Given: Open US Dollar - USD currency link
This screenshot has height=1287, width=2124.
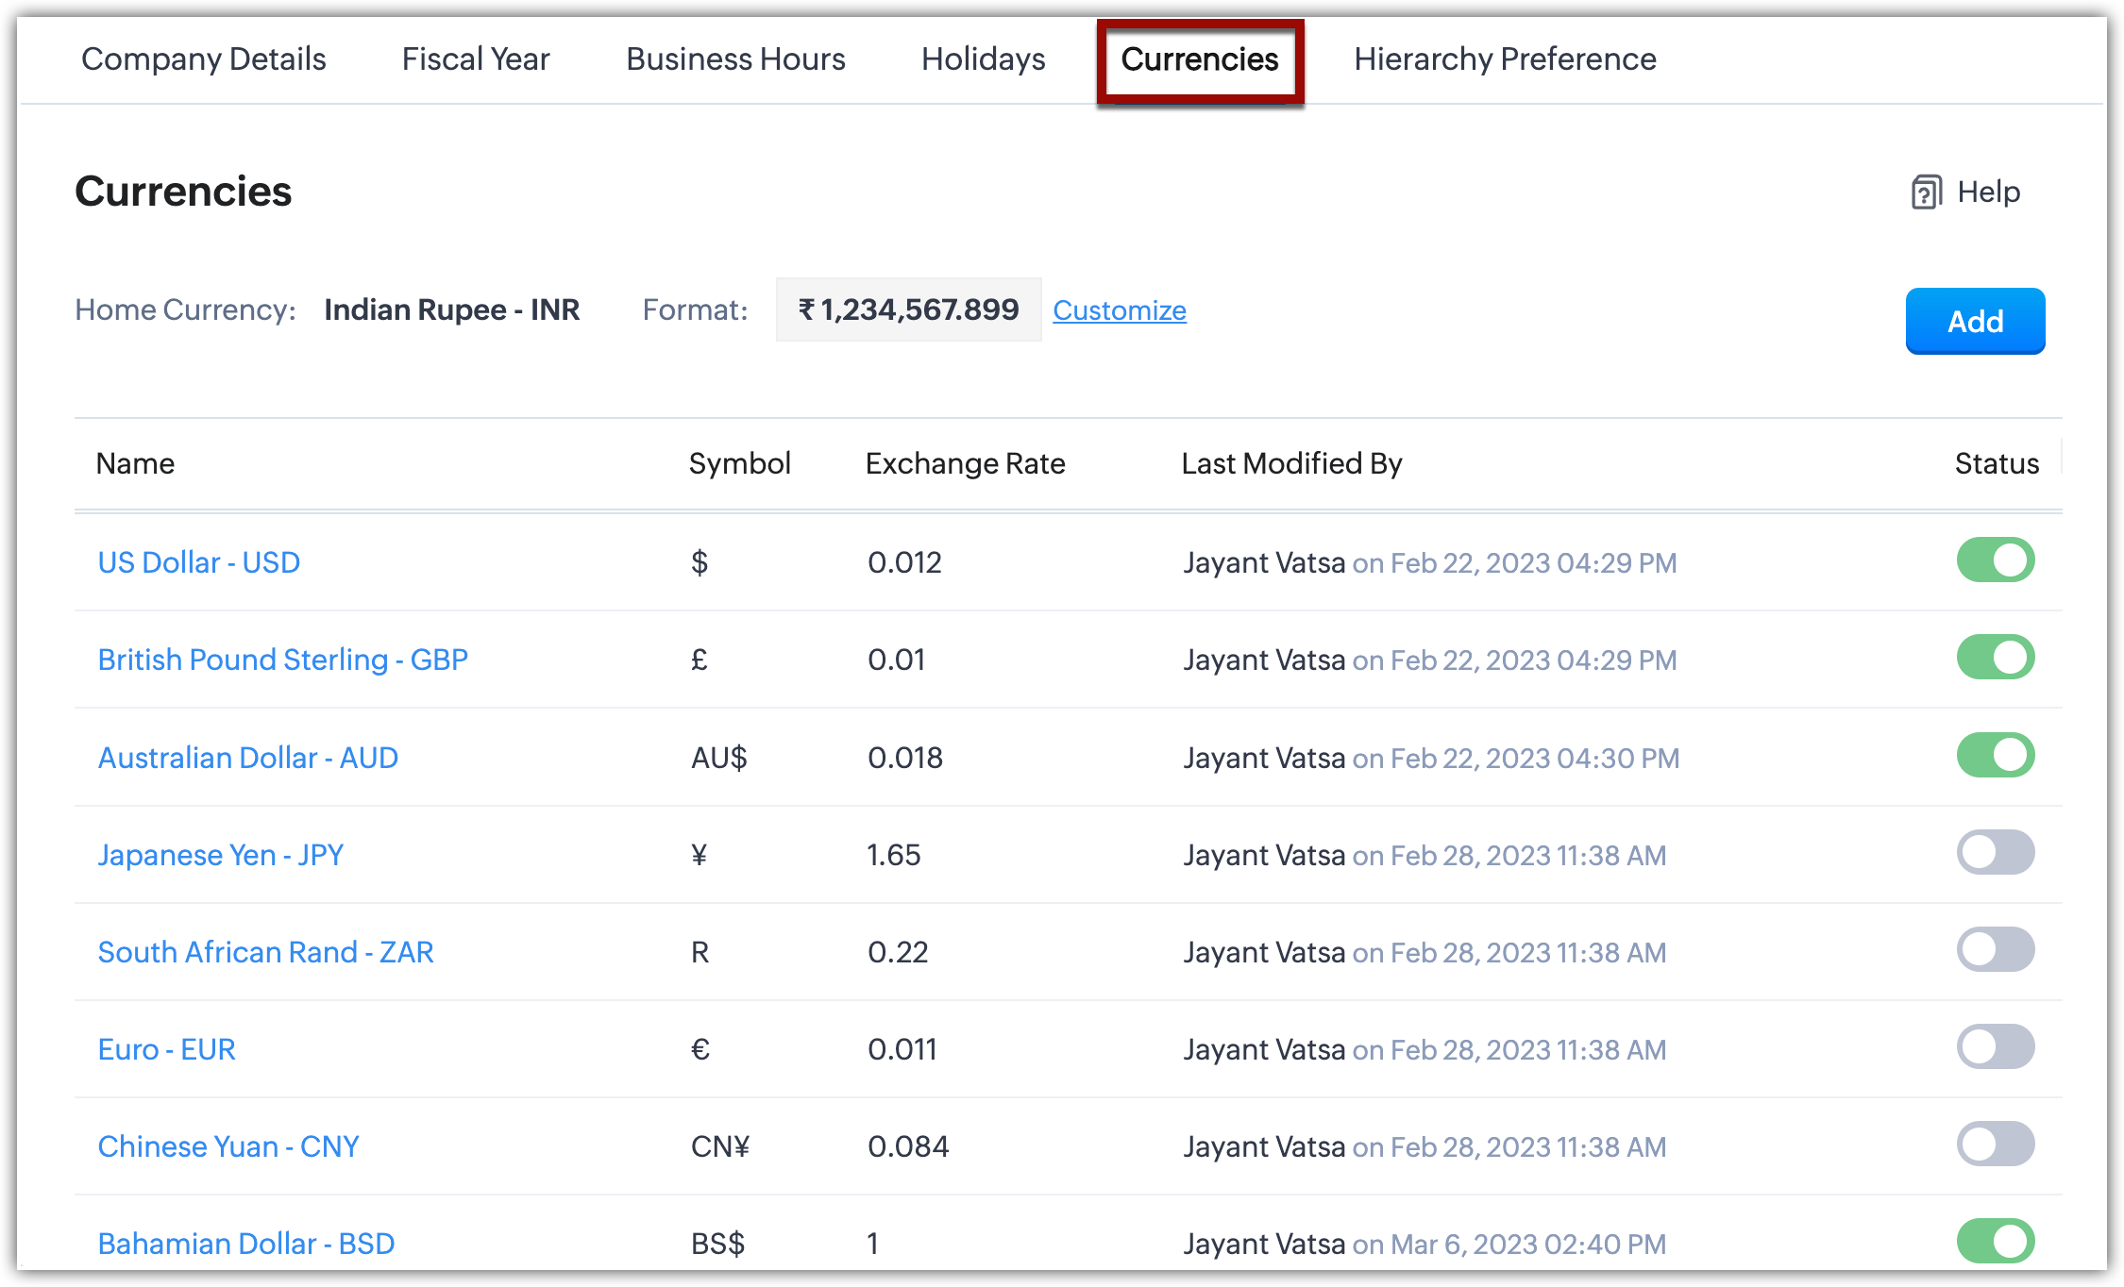Looking at the screenshot, I should (199, 562).
